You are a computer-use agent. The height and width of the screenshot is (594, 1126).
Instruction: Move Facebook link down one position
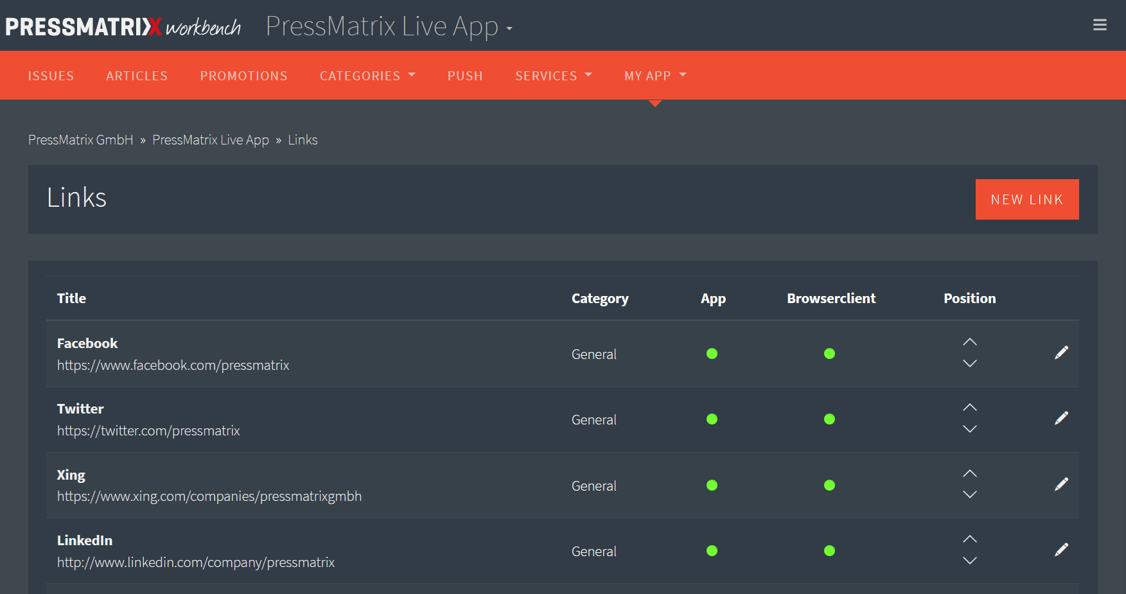970,363
